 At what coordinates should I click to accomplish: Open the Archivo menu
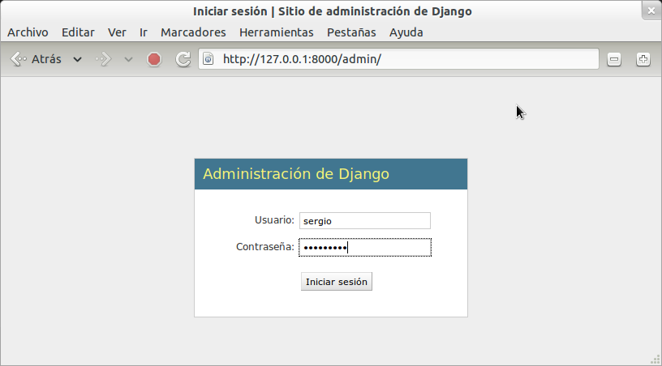coord(28,32)
